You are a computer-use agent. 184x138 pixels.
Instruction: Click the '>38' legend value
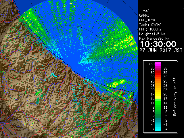coord(152,64)
